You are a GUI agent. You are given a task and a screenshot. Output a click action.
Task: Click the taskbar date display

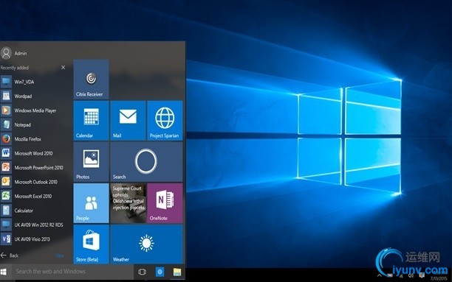point(439,278)
